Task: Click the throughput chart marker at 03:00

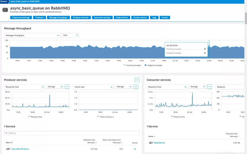Action: coord(209,46)
